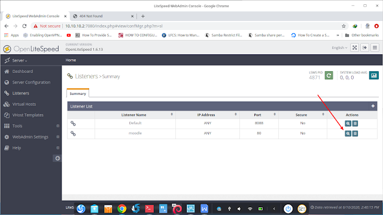Image resolution: width=383 pixels, height=215 pixels.
Task: Delete the moodle listener
Action: point(355,134)
